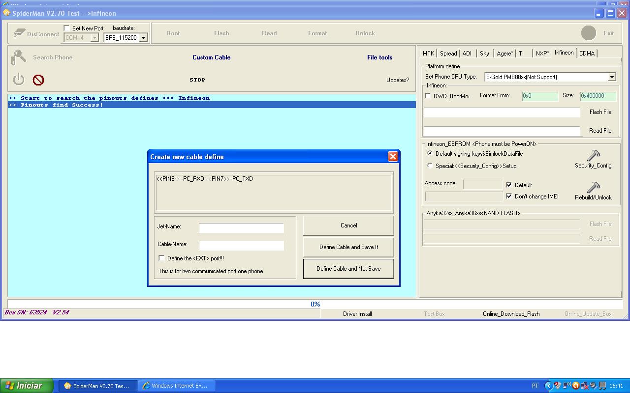
Task: Switch to the Spread tab
Action: coord(448,54)
